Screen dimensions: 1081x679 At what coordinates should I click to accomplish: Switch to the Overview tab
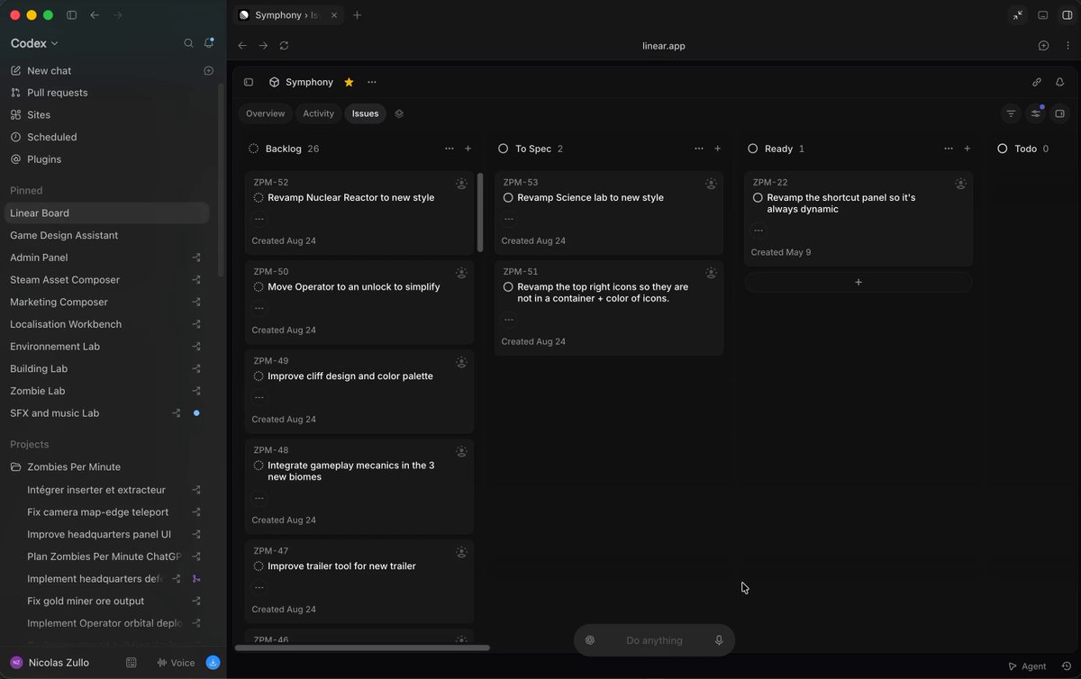pyautogui.click(x=265, y=113)
